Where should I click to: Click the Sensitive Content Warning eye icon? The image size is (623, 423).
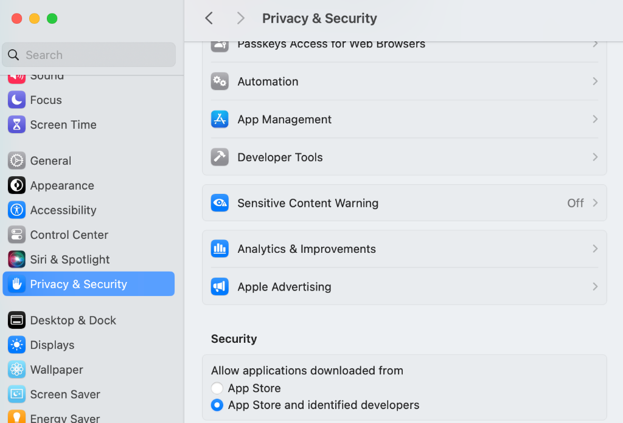(x=220, y=203)
